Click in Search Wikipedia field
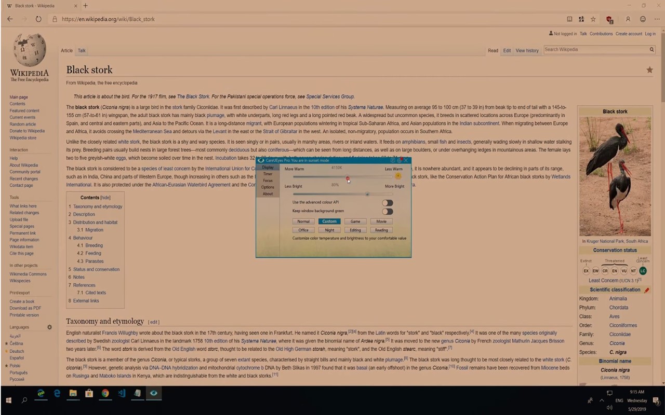 [x=595, y=50]
